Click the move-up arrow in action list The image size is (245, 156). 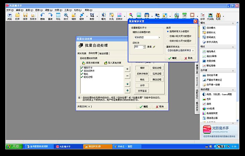point(127,84)
